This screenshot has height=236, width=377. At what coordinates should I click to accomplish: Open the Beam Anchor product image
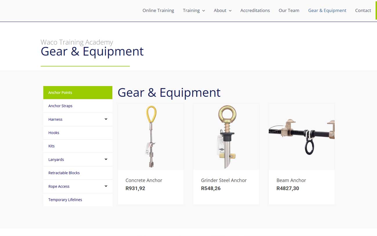[302, 137]
